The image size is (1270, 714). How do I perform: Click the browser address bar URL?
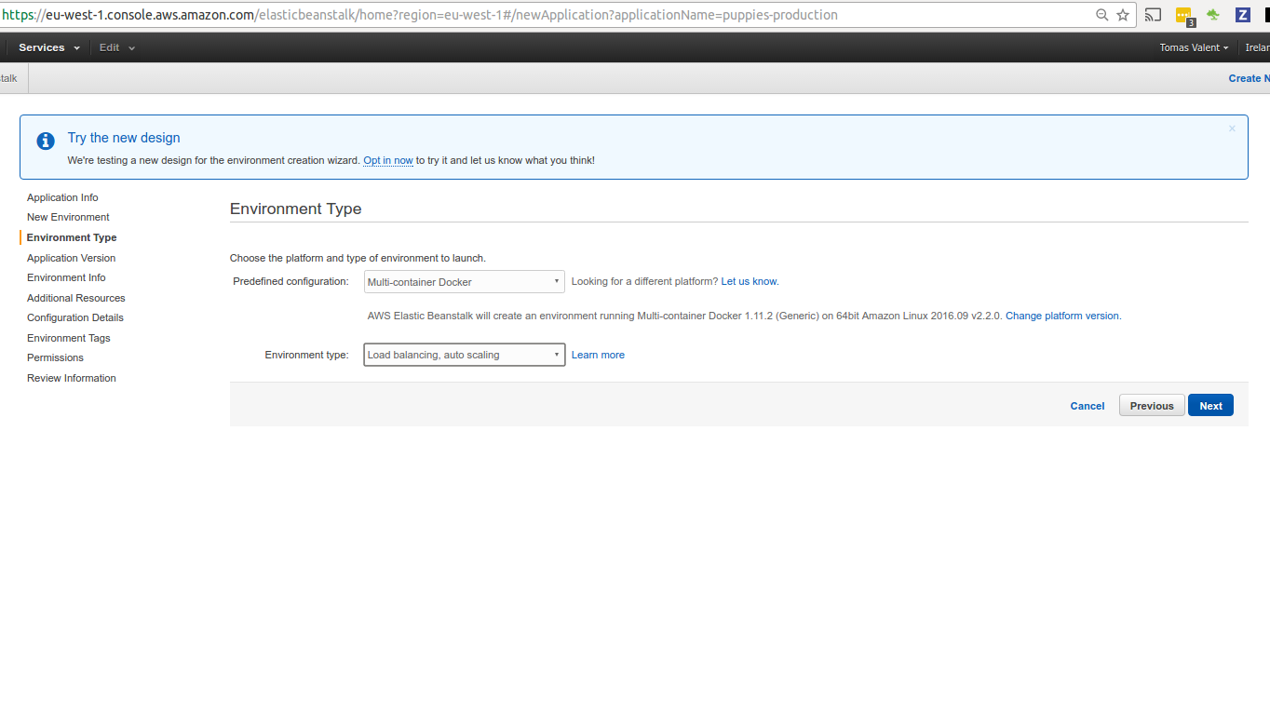[419, 15]
